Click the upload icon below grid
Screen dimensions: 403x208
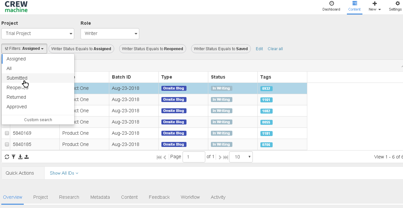coord(27,157)
